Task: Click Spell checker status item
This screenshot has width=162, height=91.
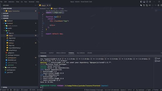Action: (148, 90)
